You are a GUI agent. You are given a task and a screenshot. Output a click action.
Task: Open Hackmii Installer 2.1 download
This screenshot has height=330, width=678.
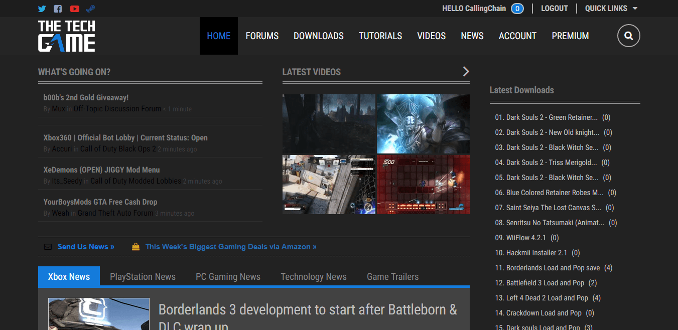[x=536, y=253]
